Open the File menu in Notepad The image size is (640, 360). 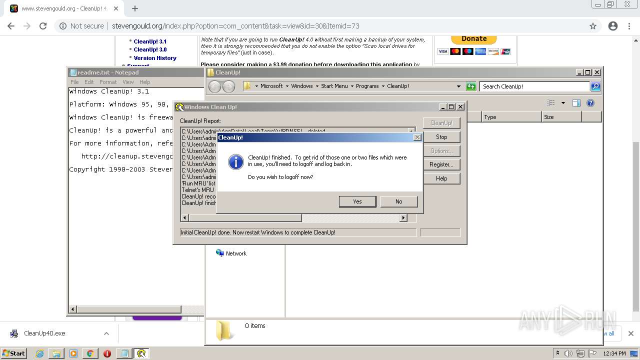[74, 82]
